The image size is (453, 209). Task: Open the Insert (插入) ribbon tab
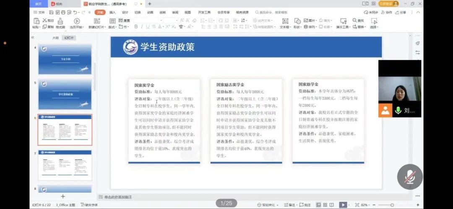(x=112, y=13)
